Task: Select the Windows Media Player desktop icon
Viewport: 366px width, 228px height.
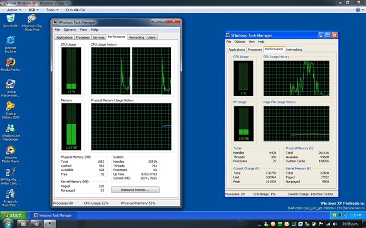Action: [10, 154]
